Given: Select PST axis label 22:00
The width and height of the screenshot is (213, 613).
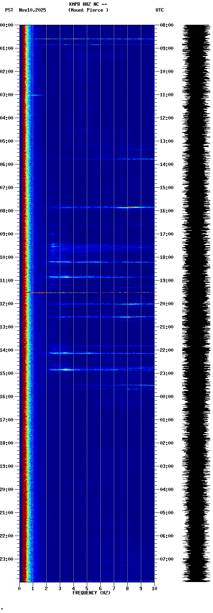Looking at the screenshot, I should 7,536.
